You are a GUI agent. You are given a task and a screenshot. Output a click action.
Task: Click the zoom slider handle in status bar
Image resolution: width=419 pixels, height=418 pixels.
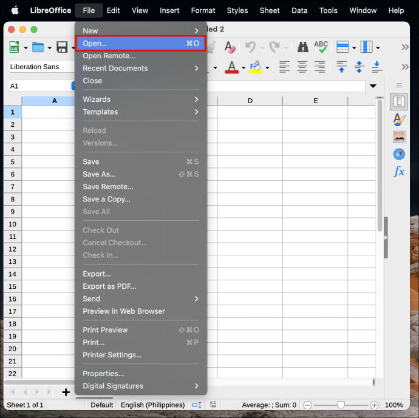(x=341, y=405)
